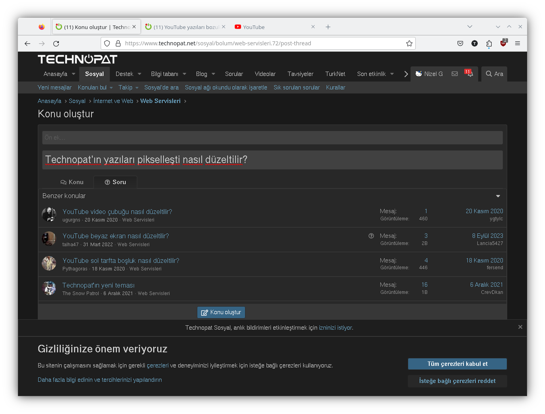Click Pythagoras avatar thumbnail

pos(49,263)
